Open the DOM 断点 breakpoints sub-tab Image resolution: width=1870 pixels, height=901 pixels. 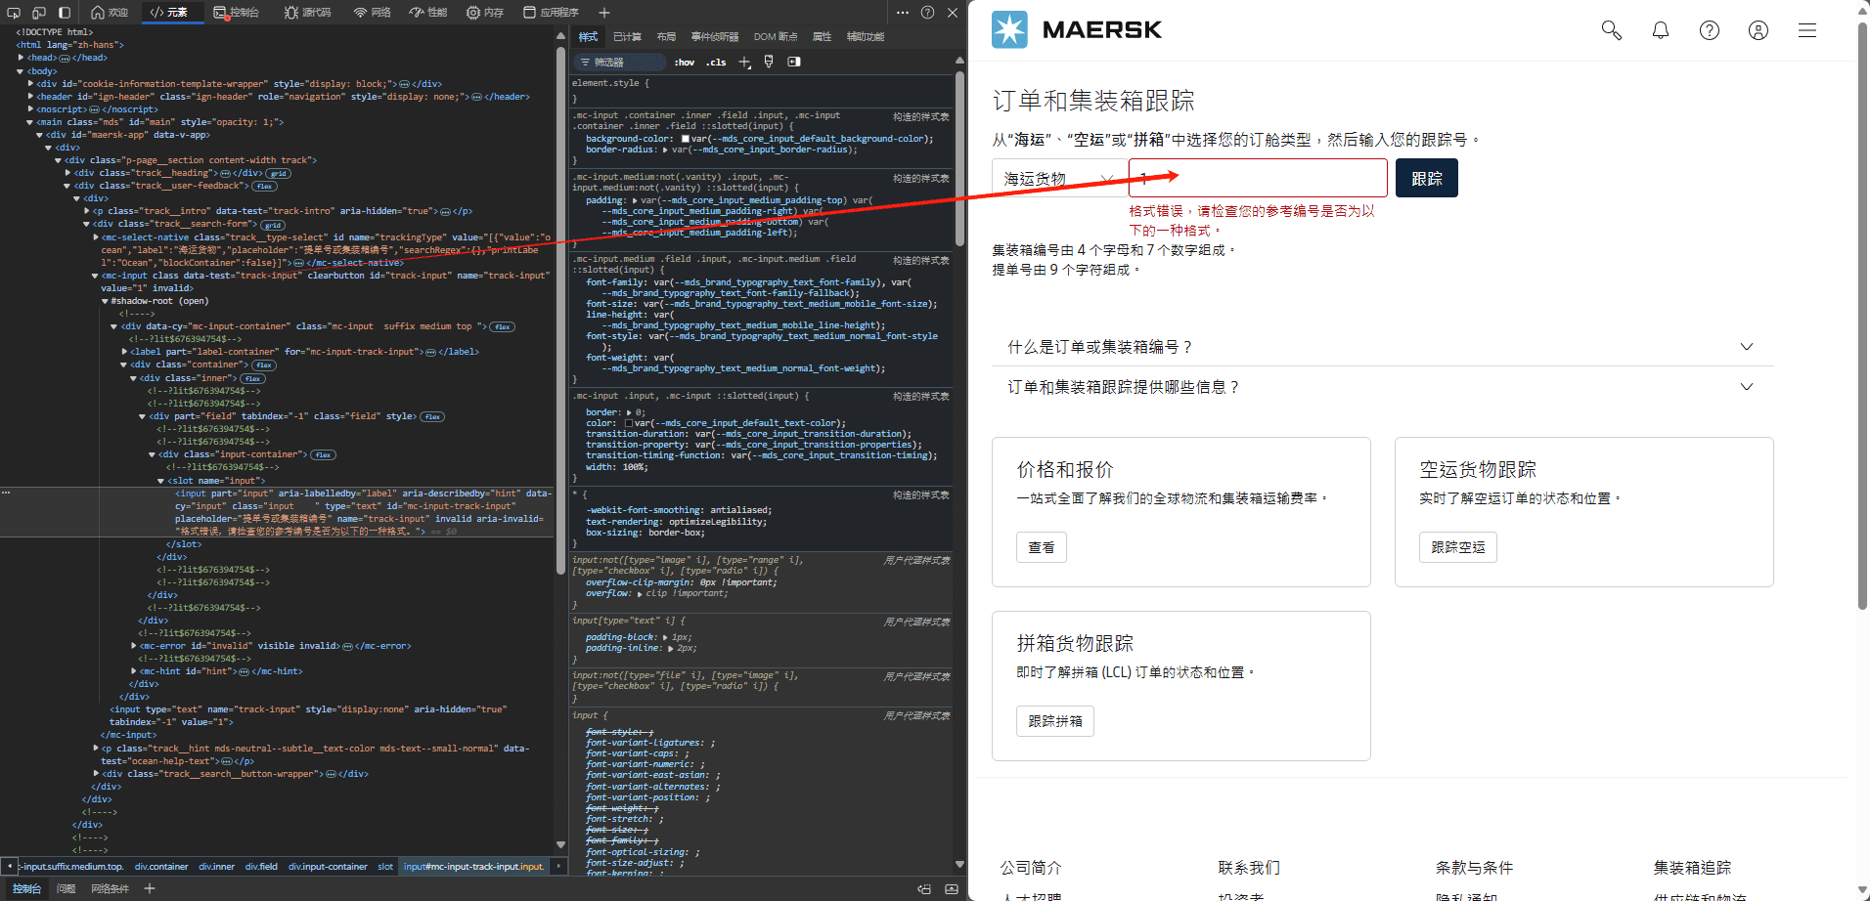pyautogui.click(x=776, y=37)
